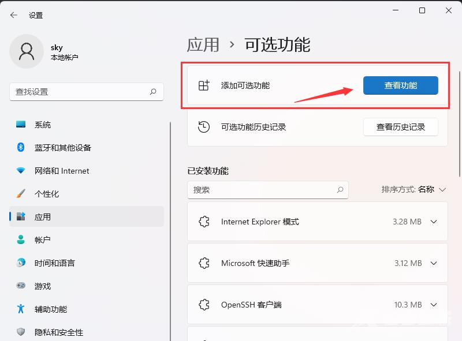The height and width of the screenshot is (341, 462).
Task: Close the Settings window
Action: (449, 10)
